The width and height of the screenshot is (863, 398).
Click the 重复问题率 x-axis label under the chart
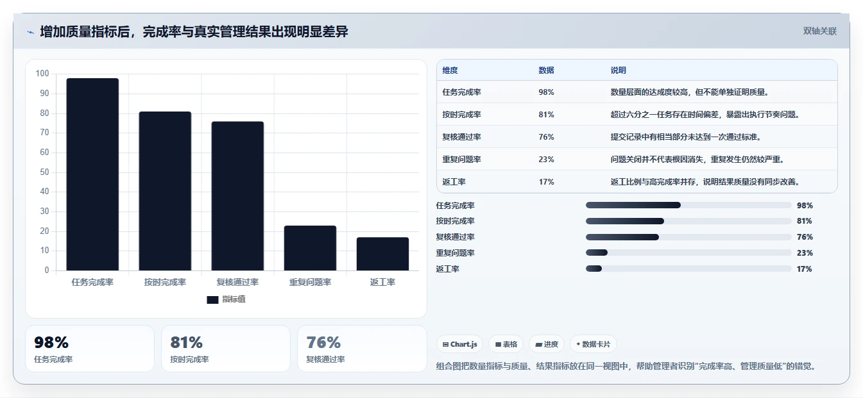pyautogui.click(x=311, y=282)
